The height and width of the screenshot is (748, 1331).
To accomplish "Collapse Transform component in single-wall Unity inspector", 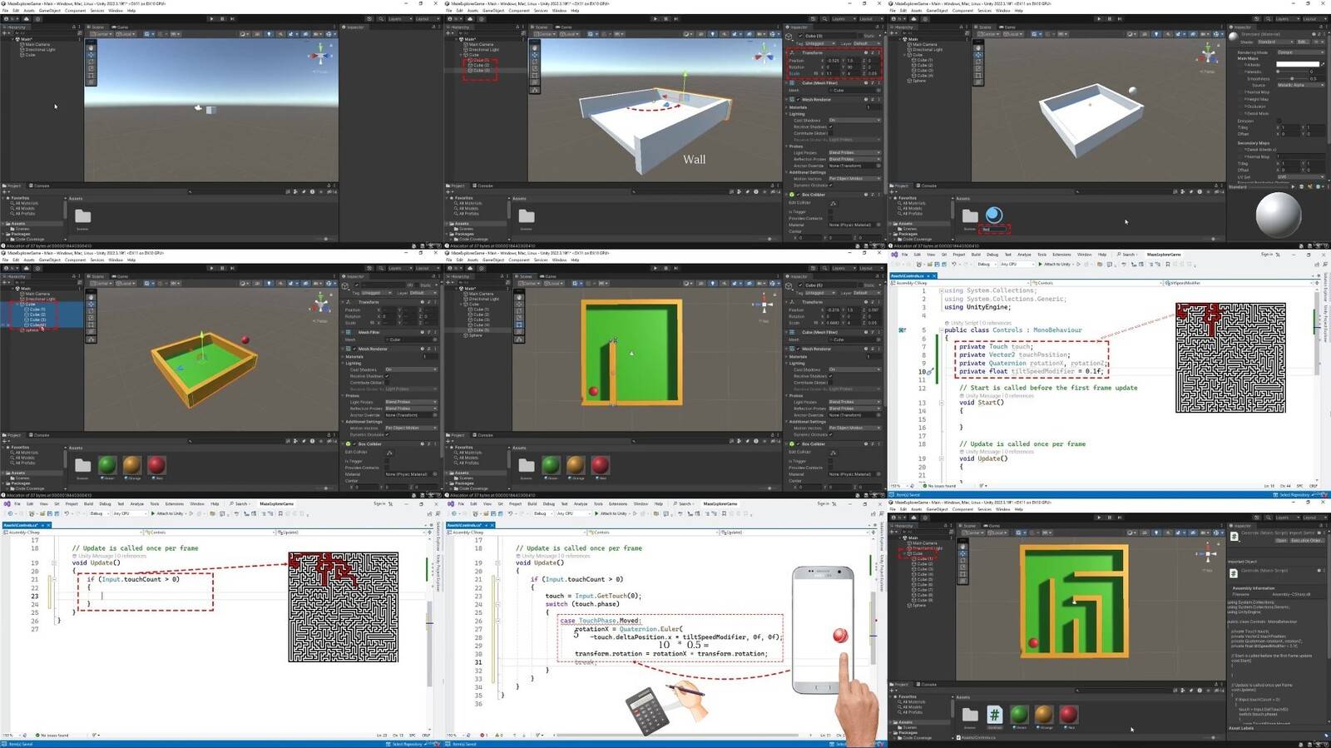I will click(x=787, y=302).
